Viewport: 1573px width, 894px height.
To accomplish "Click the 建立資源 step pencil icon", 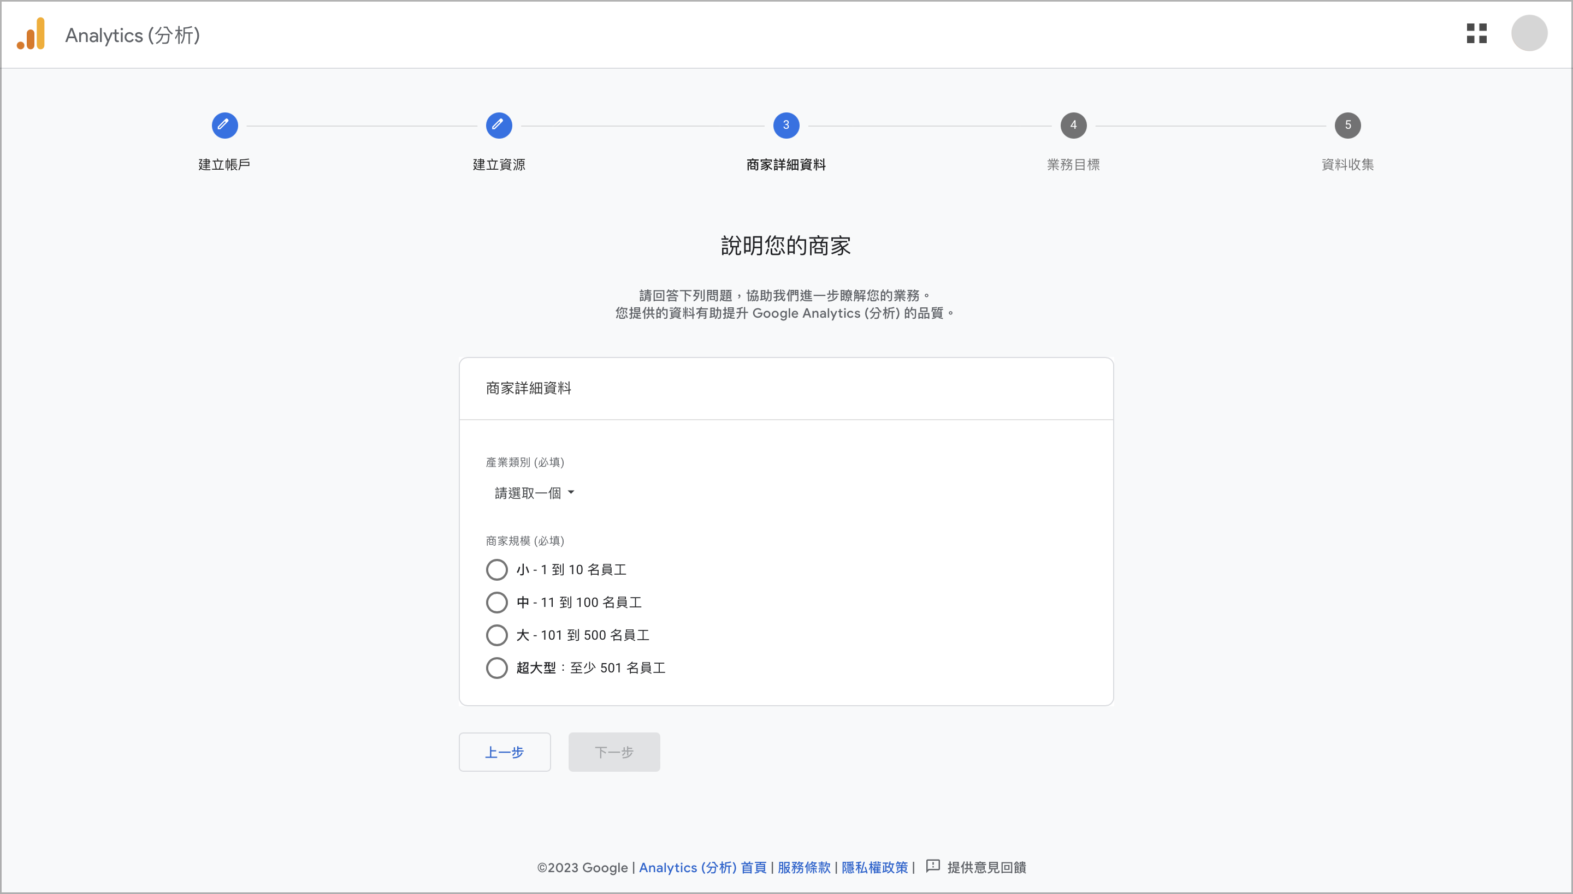I will click(498, 126).
